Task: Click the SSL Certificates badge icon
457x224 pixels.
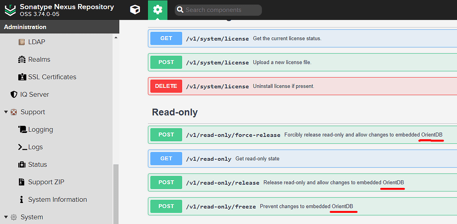Action: (x=22, y=77)
